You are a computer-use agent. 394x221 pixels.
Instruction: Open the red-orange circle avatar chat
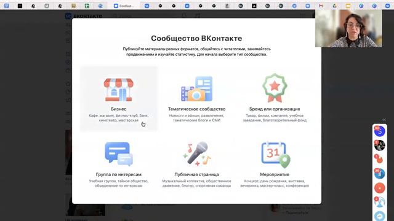pos(379,188)
